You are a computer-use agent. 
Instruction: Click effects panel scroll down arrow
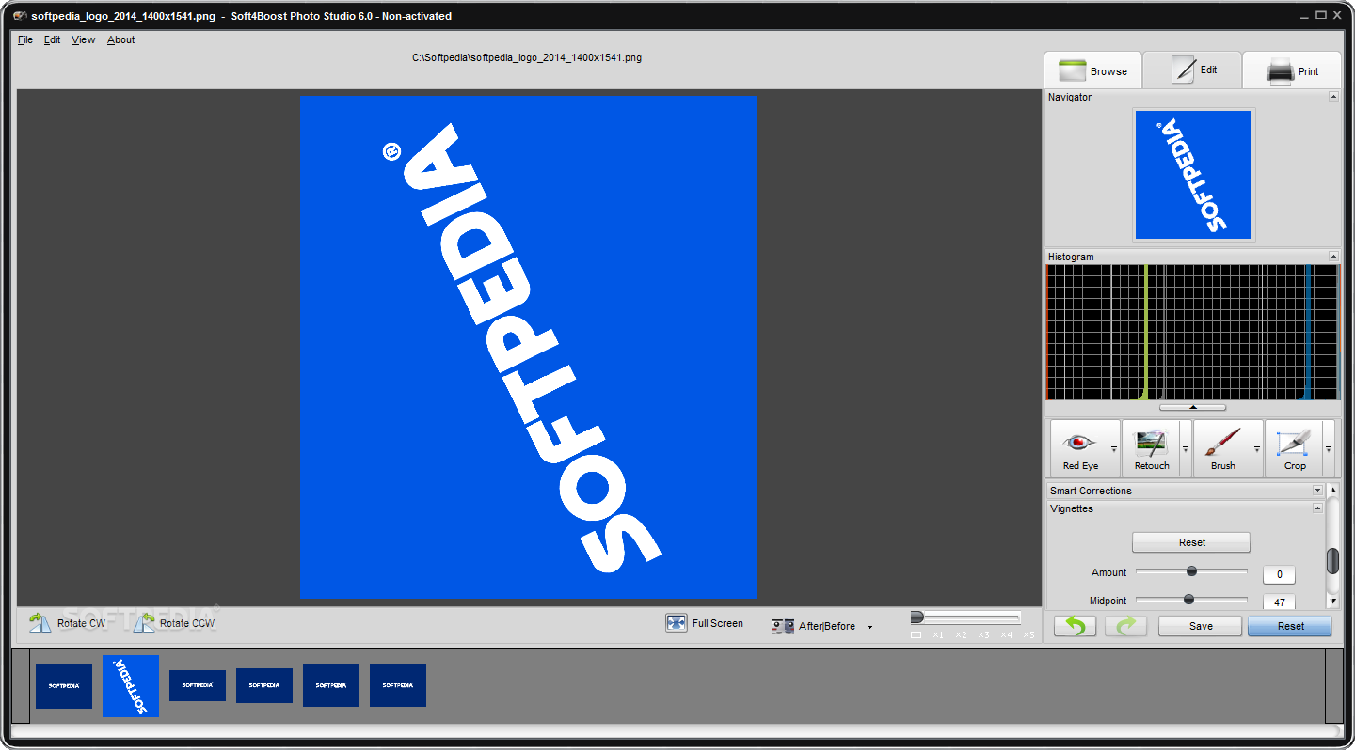(1332, 600)
